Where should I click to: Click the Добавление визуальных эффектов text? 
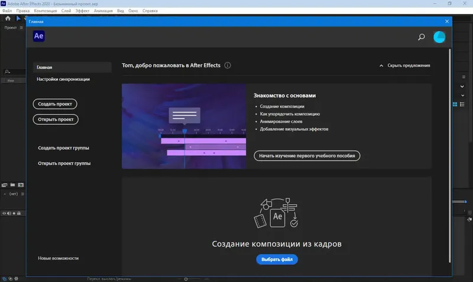click(x=294, y=129)
